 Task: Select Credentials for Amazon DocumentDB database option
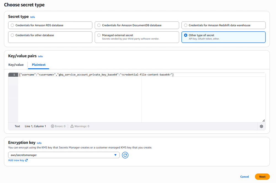99,25
